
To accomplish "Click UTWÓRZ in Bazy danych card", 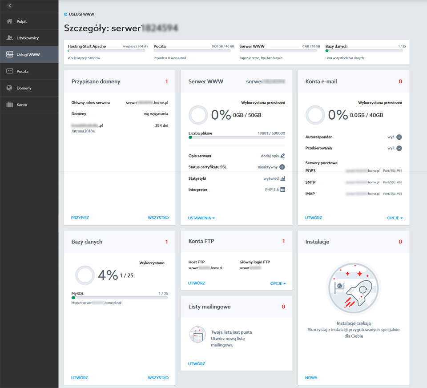I will pos(80,378).
